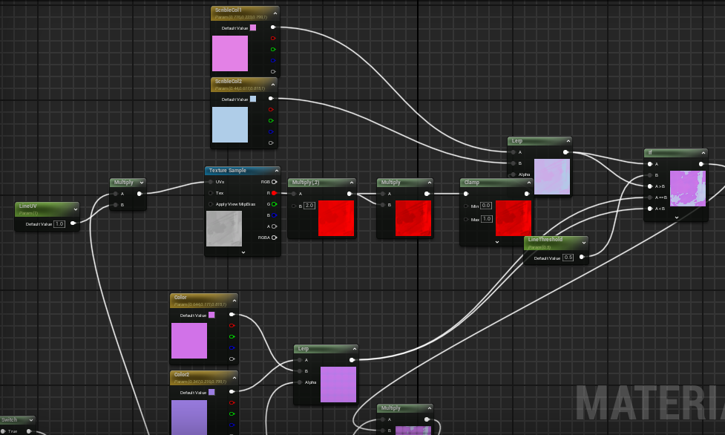
Task: Click the Alpha input pin on top Lerp node
Action: (514, 174)
